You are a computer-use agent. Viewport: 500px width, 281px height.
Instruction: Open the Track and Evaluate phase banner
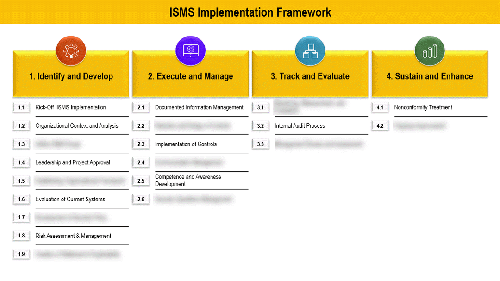click(x=310, y=76)
